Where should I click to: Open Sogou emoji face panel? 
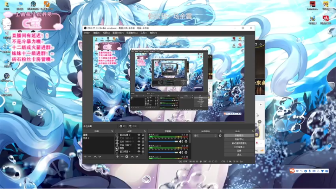coord(306,171)
